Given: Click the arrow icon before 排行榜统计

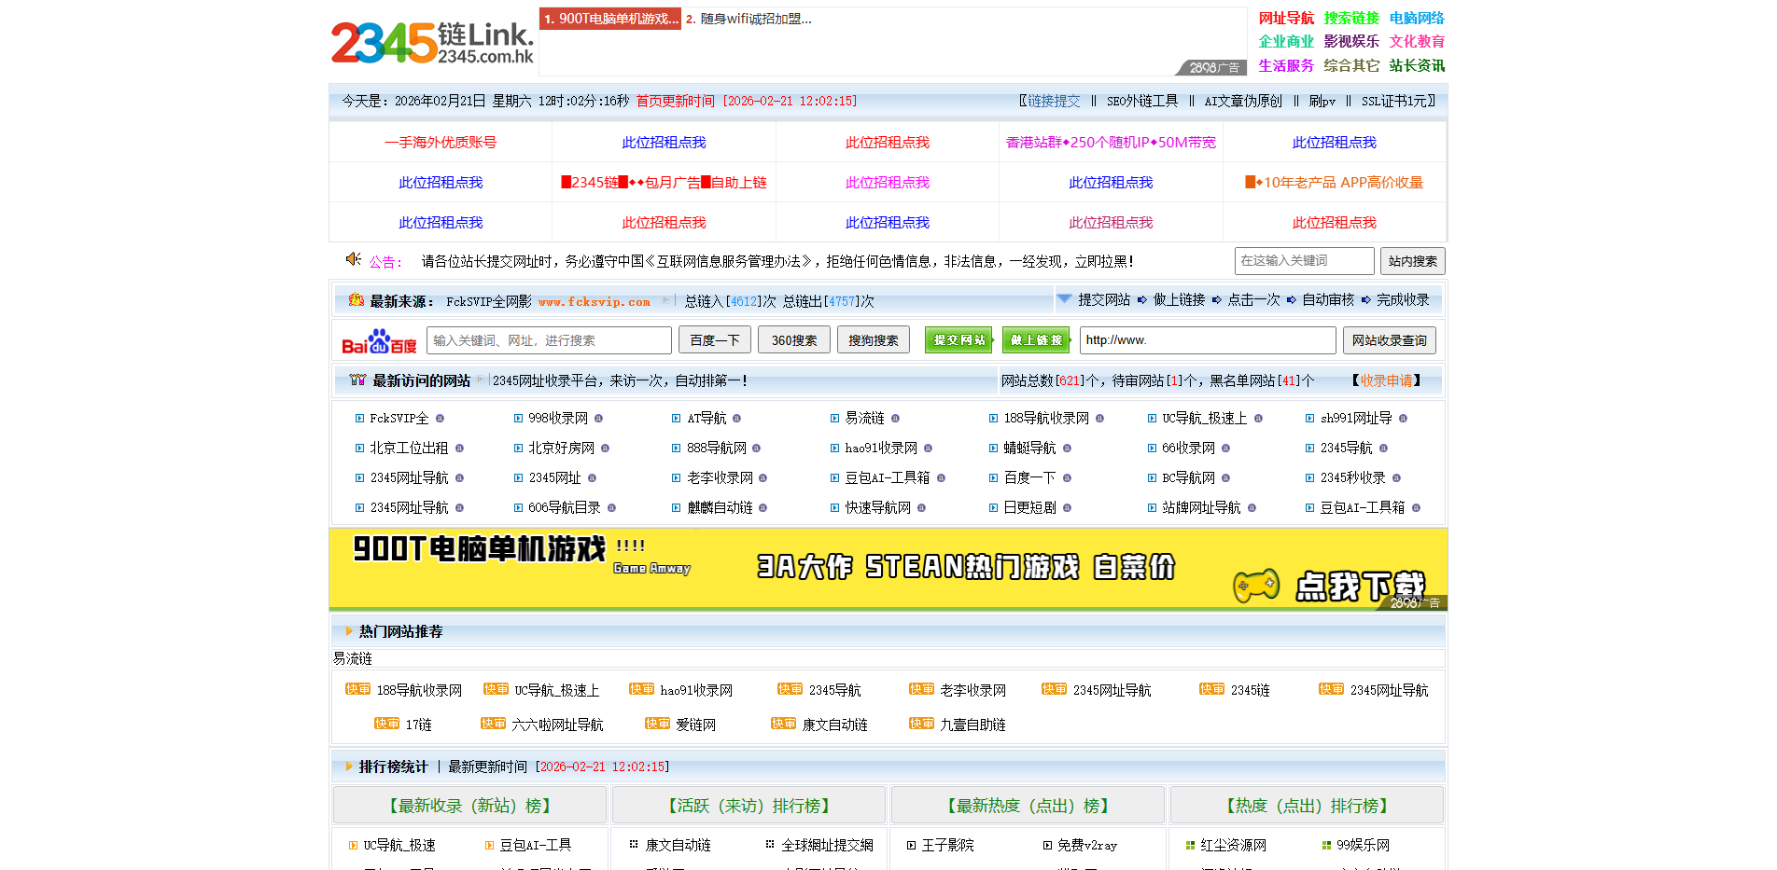Looking at the screenshot, I should (347, 766).
